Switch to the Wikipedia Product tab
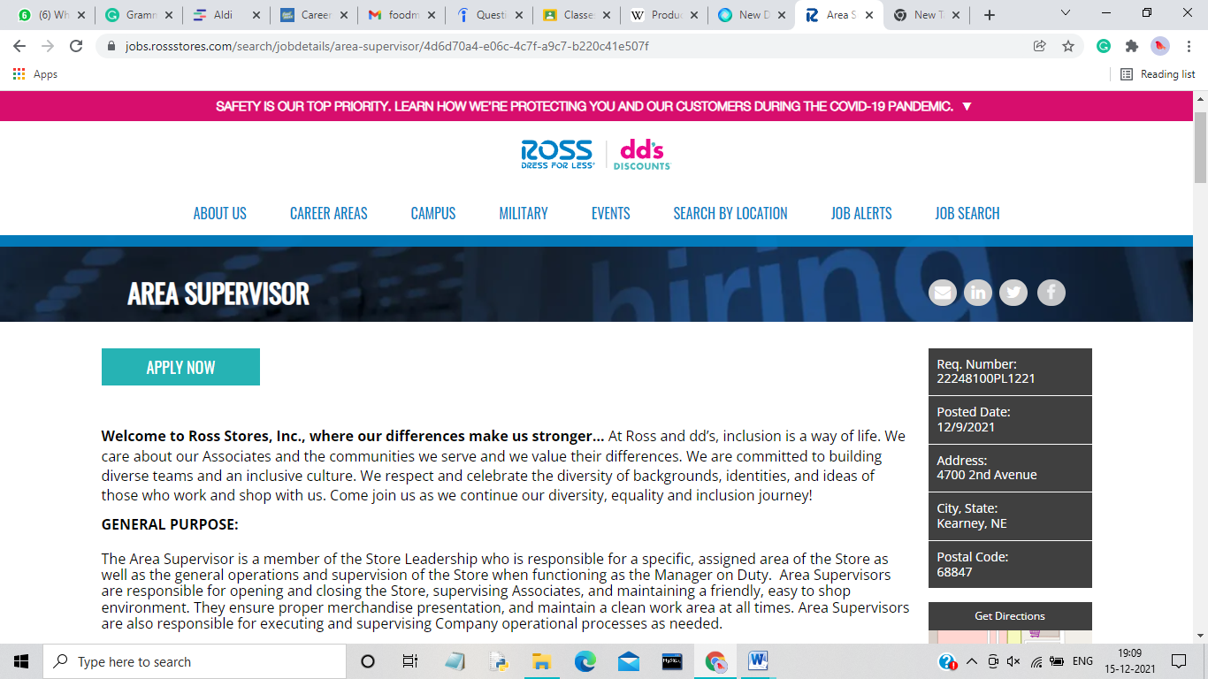The image size is (1208, 679). (x=663, y=15)
